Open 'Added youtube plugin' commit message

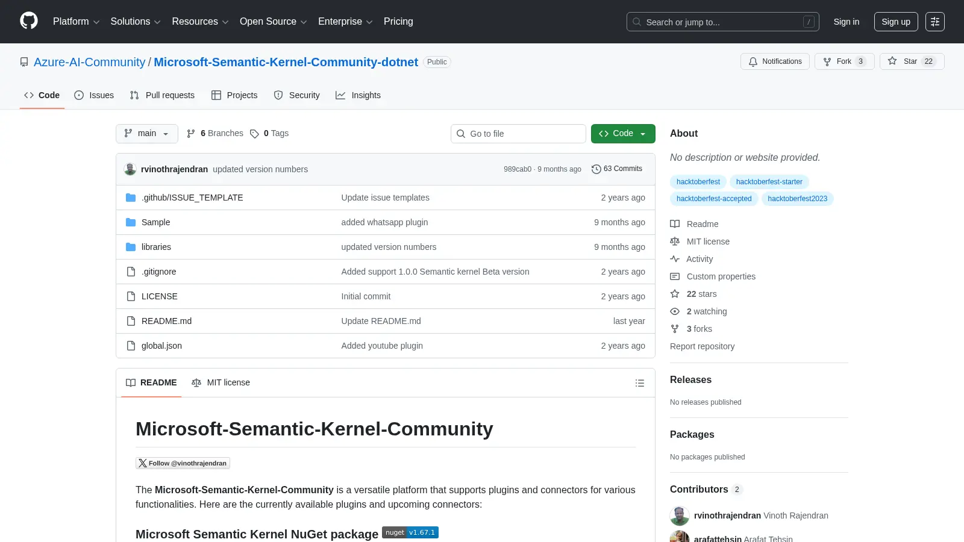point(382,346)
